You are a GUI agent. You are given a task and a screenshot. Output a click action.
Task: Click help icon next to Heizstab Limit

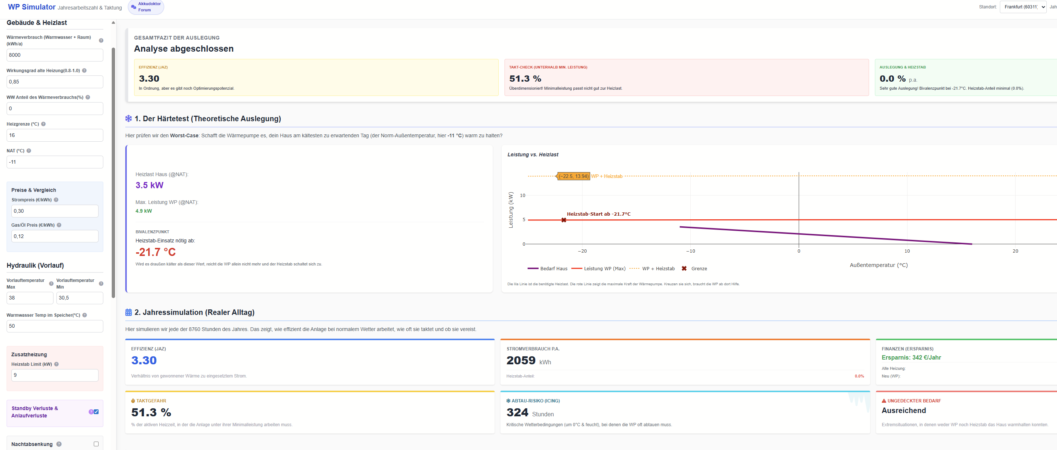click(x=57, y=364)
